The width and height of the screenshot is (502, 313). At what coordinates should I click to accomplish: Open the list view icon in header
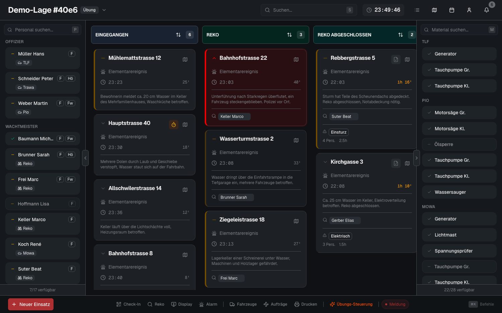(x=417, y=10)
